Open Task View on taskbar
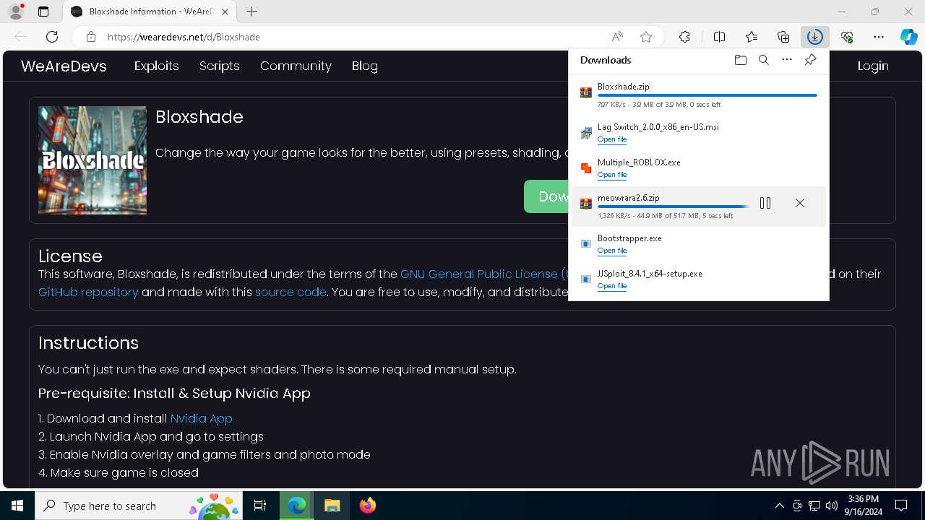The height and width of the screenshot is (520, 925). pyautogui.click(x=261, y=506)
